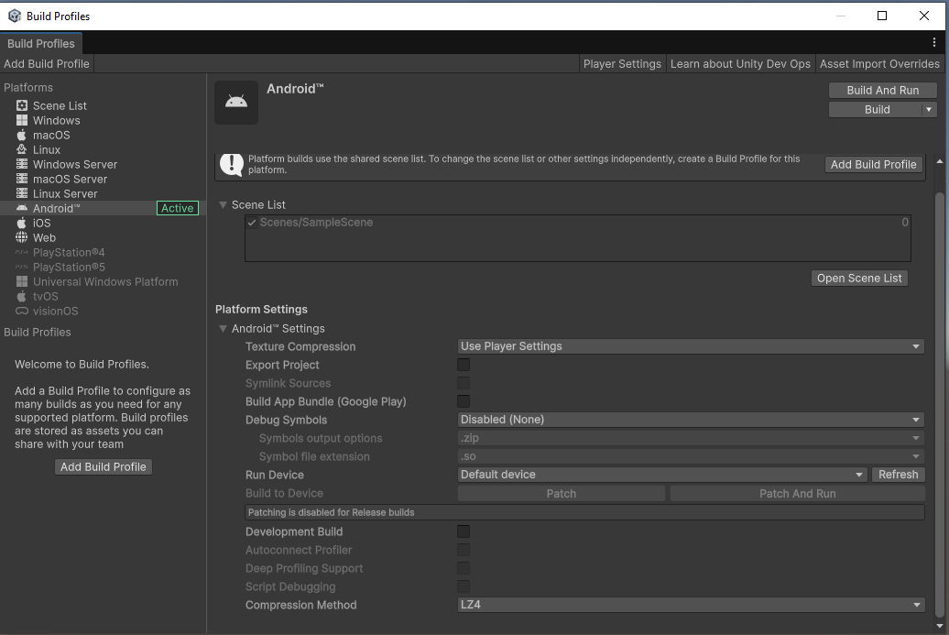Image resolution: width=949 pixels, height=635 pixels.
Task: Click the Open Scene List button
Action: coord(859,278)
